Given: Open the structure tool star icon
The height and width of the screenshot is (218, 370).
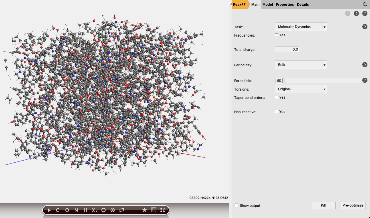Looking at the screenshot, I should [x=144, y=210].
